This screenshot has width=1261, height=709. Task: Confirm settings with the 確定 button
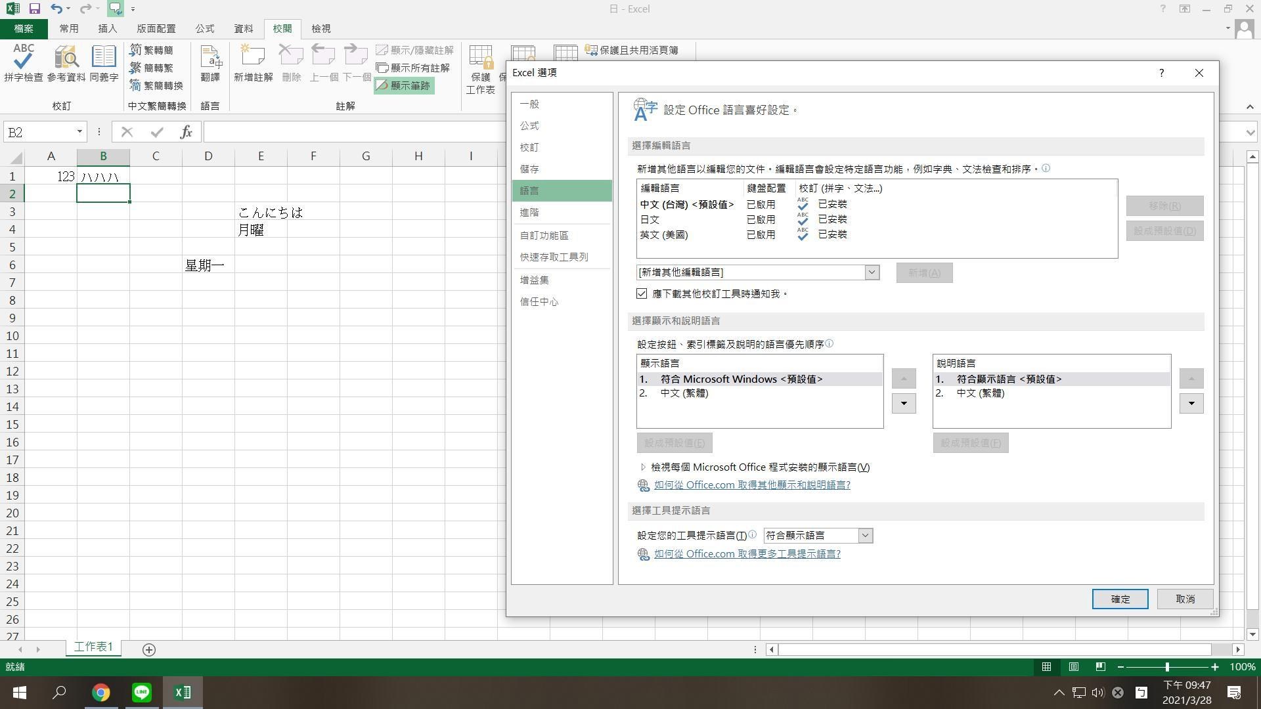[x=1120, y=599]
